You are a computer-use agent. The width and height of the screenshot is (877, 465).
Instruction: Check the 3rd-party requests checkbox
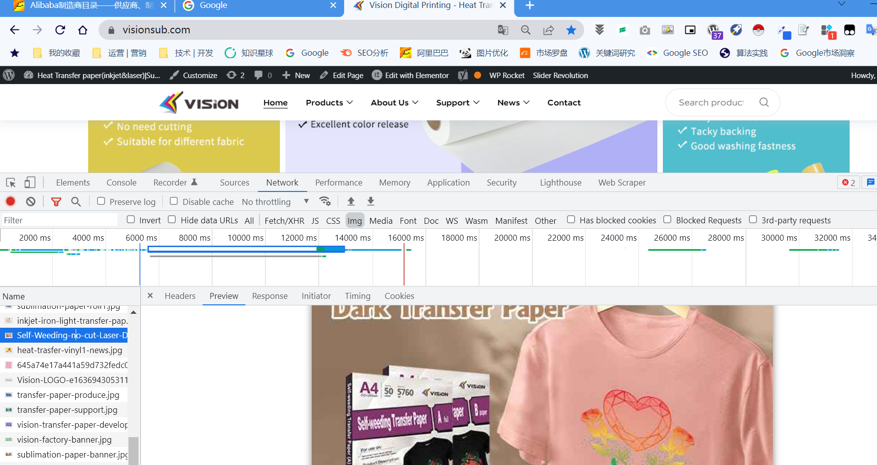753,219
